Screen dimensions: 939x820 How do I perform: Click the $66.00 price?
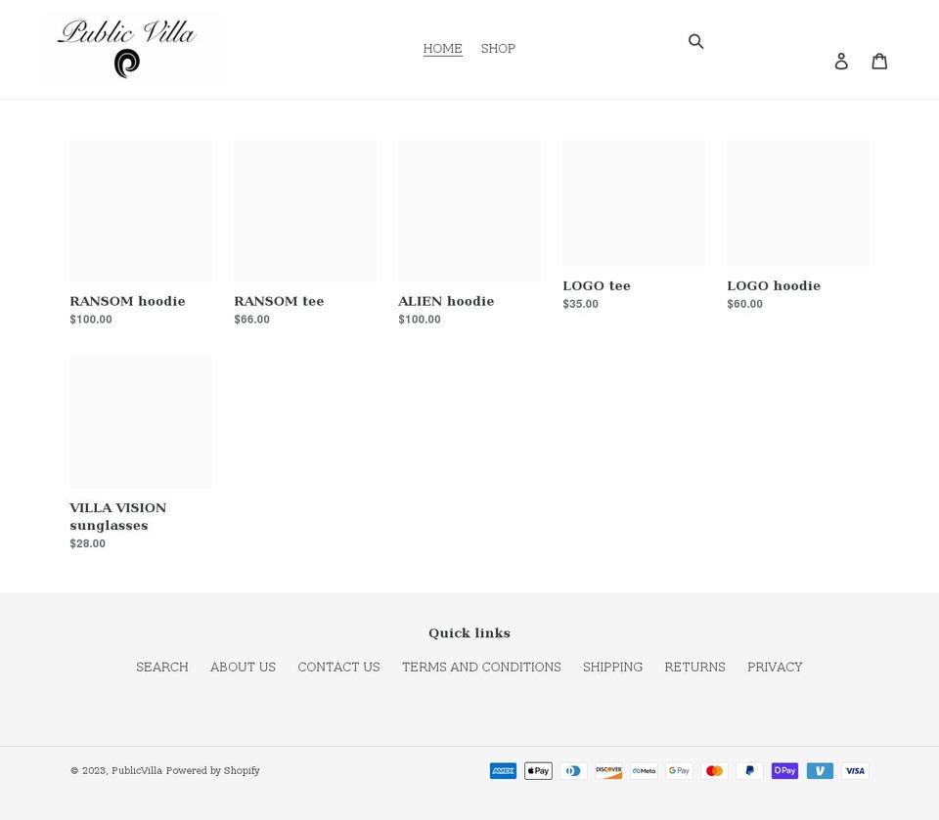252,320
